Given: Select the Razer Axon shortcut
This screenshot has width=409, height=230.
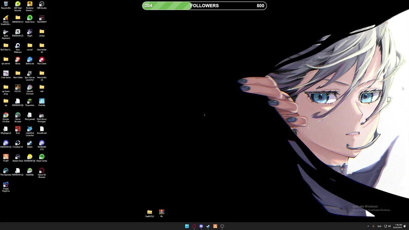Looking at the screenshot, I should [x=30, y=19].
